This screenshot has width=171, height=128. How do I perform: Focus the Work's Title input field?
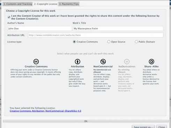[118, 29]
